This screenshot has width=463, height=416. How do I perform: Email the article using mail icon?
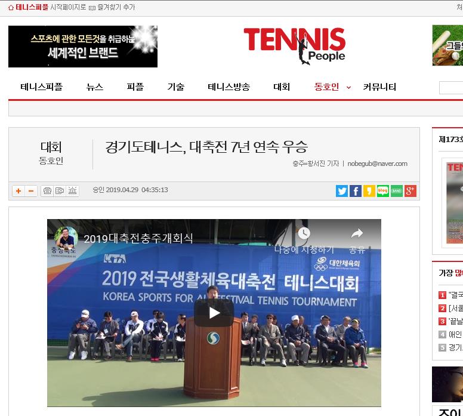click(60, 191)
